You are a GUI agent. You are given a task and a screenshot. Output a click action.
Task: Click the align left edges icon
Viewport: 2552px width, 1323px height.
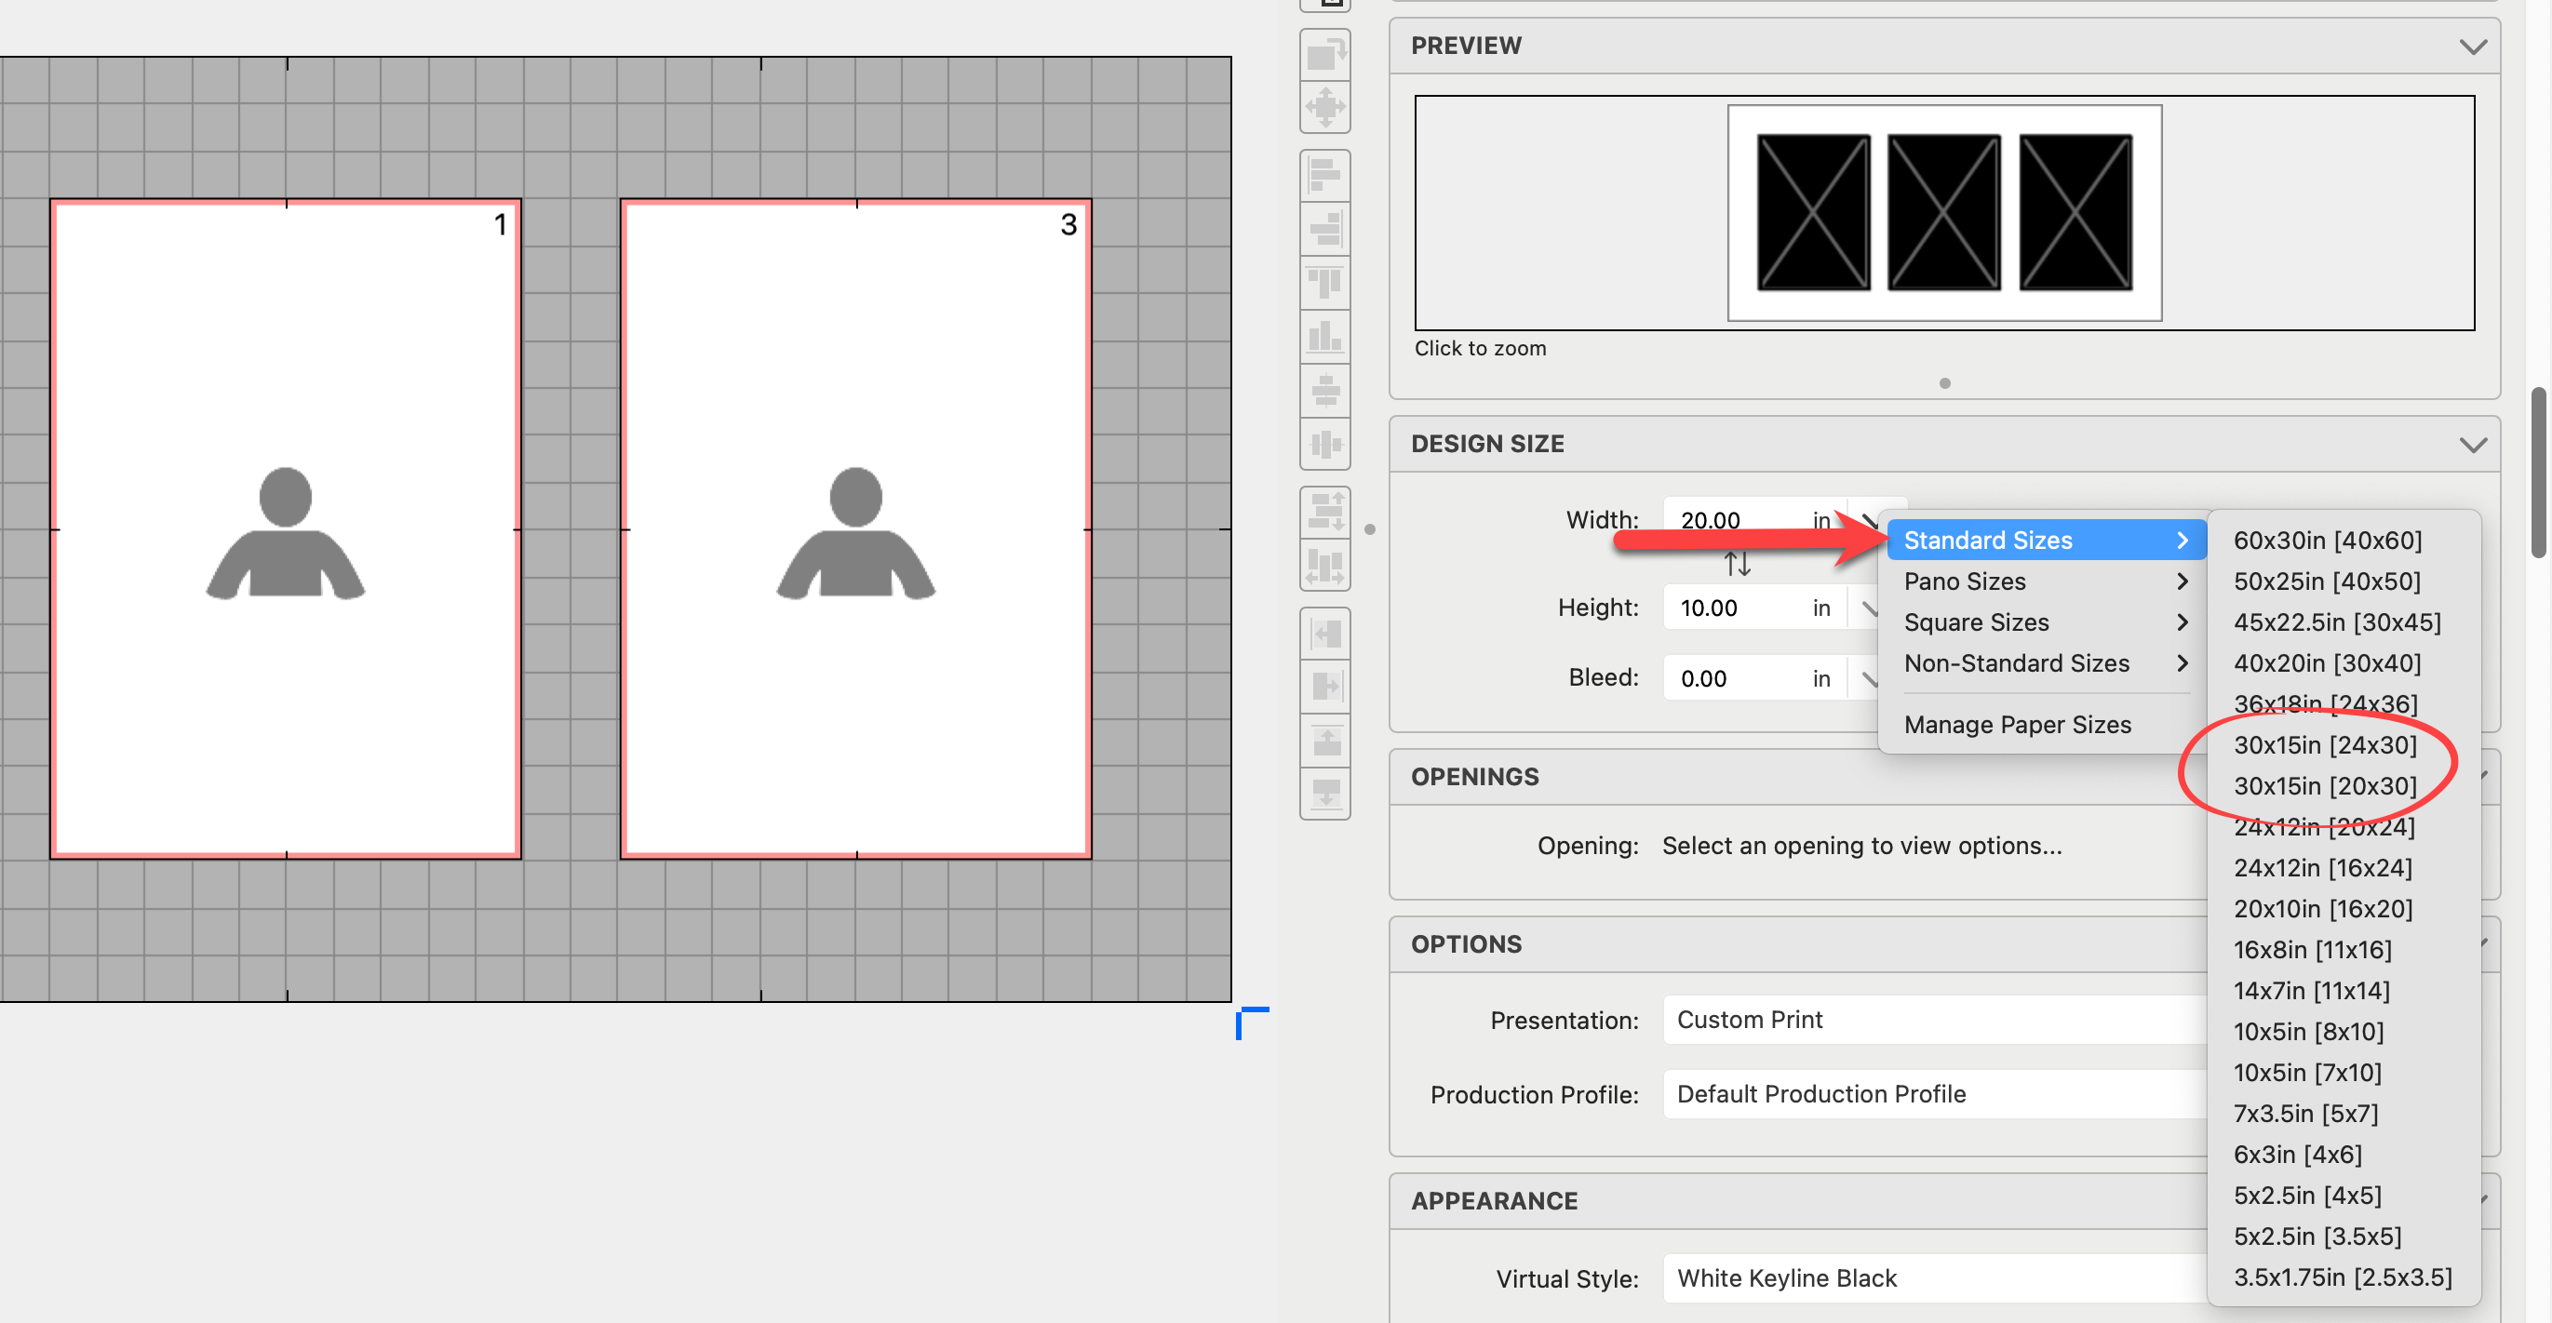[1324, 176]
